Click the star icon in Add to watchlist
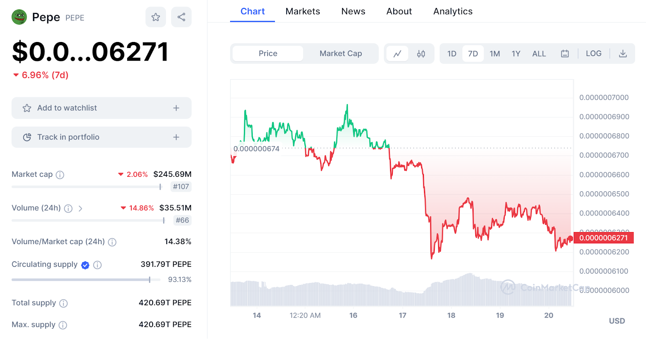This screenshot has height=339, width=646. click(27, 108)
